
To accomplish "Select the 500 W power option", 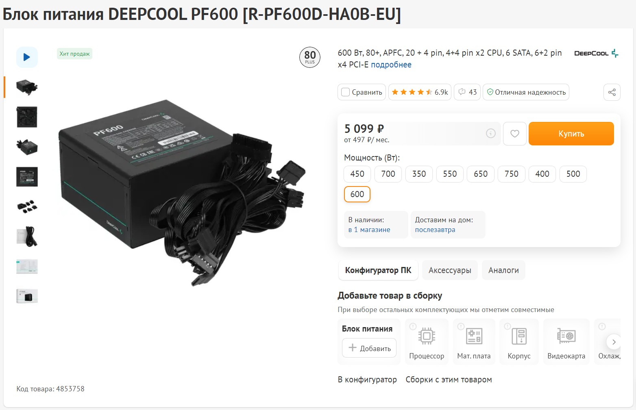I will point(573,174).
